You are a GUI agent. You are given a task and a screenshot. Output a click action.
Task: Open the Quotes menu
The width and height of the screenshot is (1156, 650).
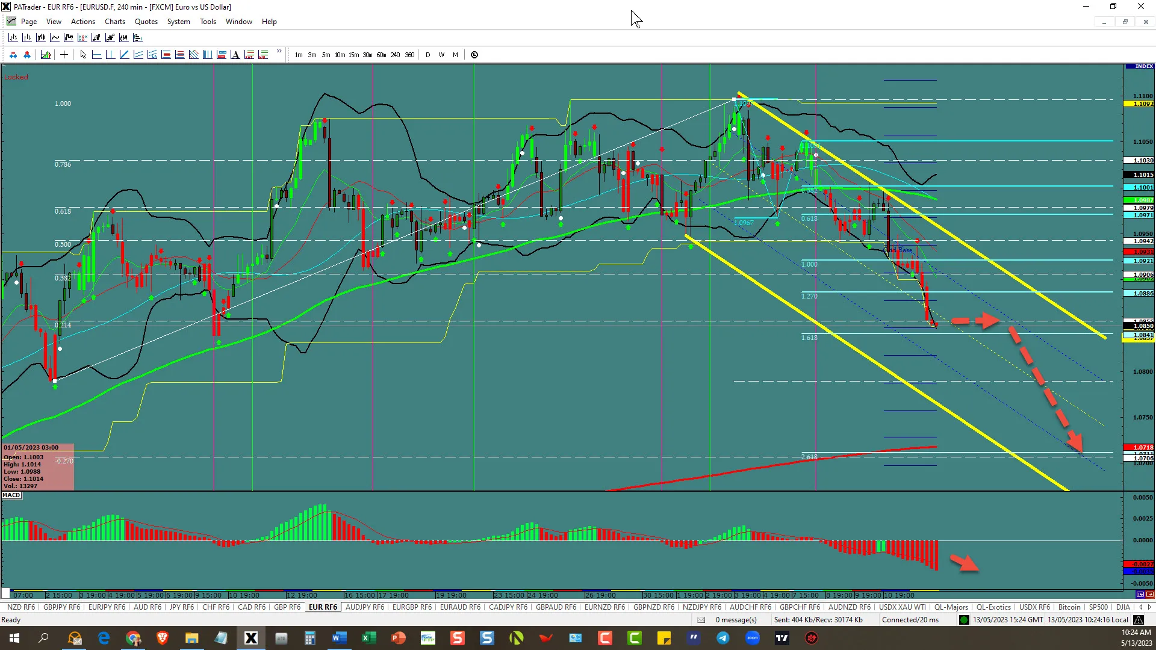point(146,22)
